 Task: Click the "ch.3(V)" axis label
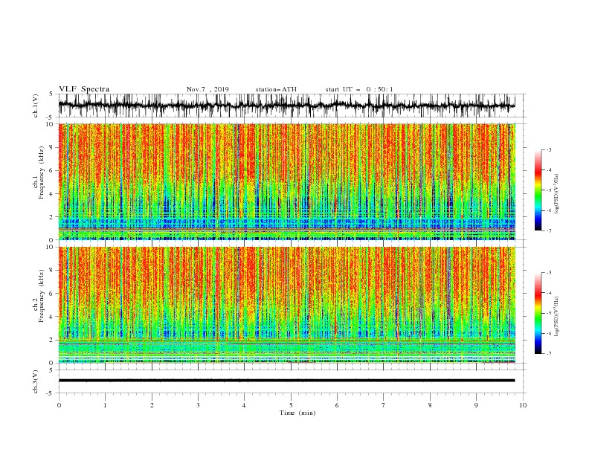[36, 381]
